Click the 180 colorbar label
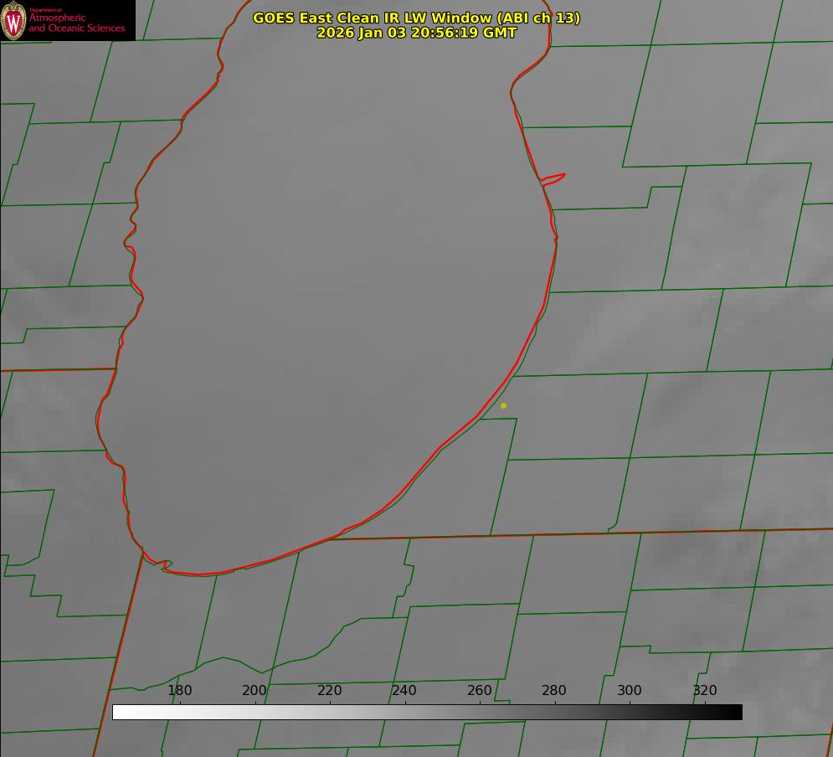Screen dimensions: 833x757 (x=179, y=690)
